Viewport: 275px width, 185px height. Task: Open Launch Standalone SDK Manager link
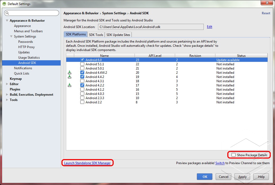(x=87, y=163)
